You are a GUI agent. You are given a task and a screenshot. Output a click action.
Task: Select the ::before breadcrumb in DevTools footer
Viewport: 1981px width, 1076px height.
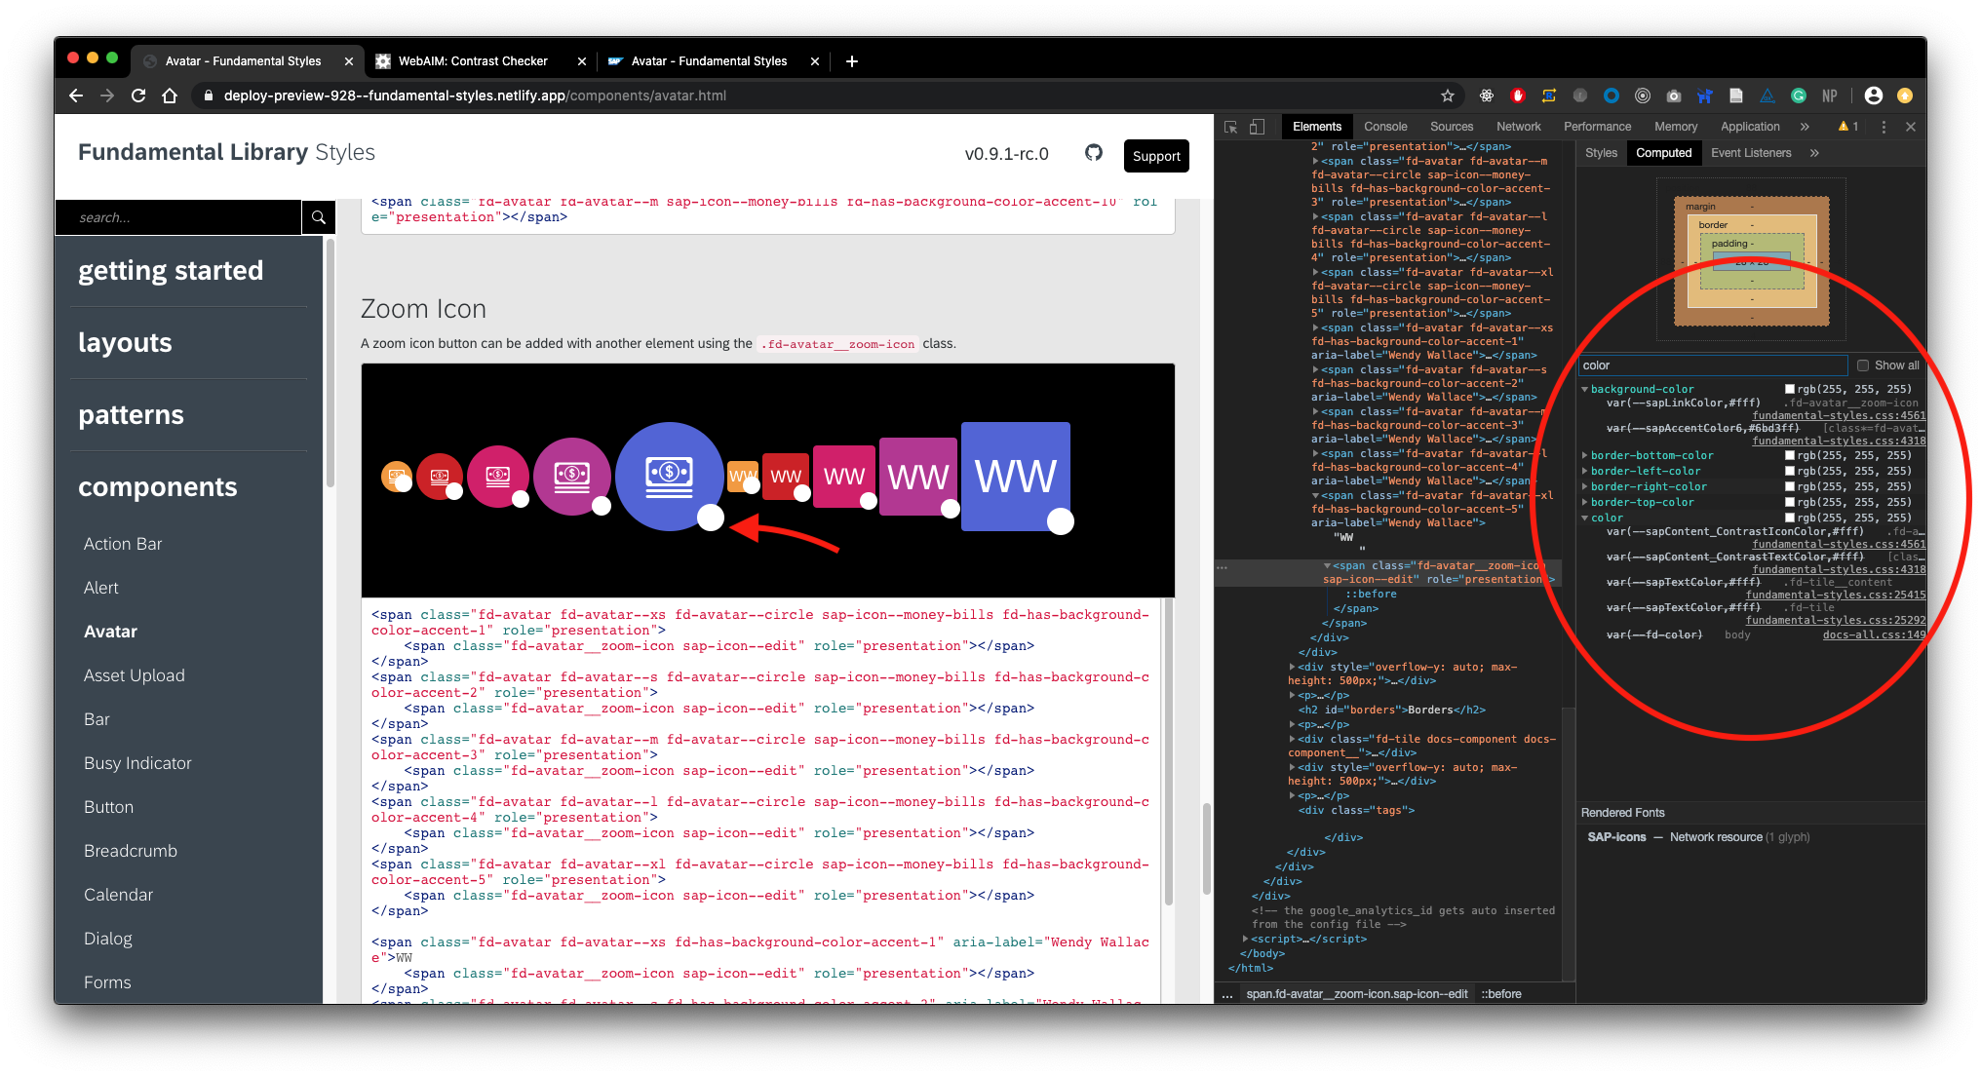1502,994
